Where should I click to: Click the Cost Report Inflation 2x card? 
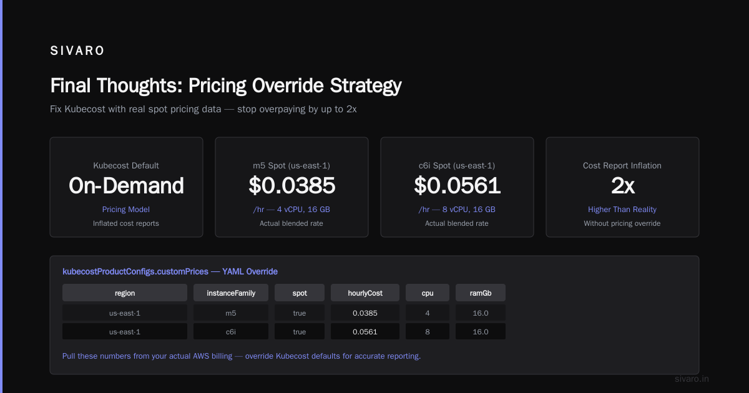pyautogui.click(x=622, y=187)
